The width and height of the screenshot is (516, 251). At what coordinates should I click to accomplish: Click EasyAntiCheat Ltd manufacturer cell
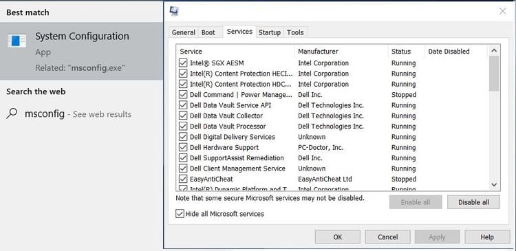[x=325, y=179]
